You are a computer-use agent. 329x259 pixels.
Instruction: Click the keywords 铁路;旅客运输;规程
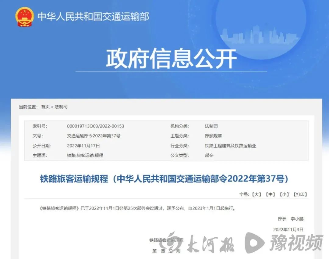pos(85,155)
